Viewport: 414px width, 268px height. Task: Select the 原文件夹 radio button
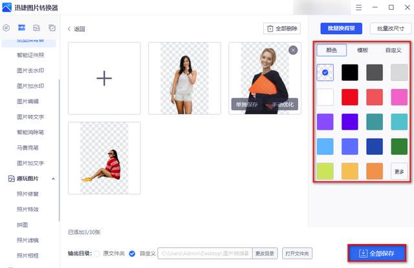(97, 254)
